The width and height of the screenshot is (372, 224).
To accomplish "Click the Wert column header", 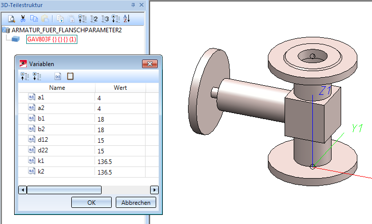I will 120,88.
